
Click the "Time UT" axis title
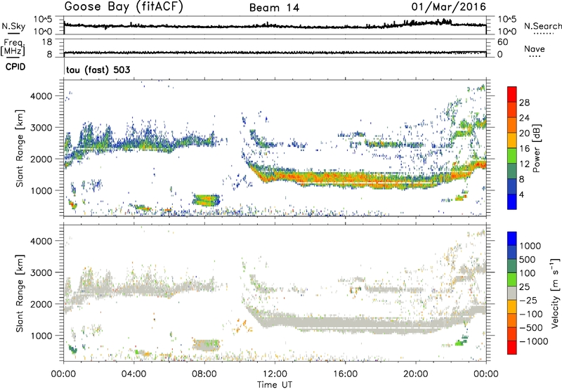point(275,384)
